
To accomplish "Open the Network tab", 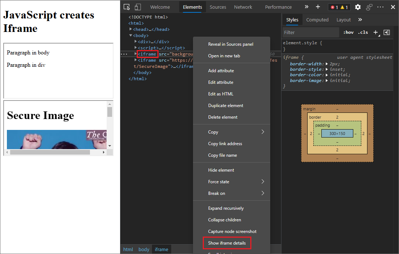I will (x=243, y=7).
